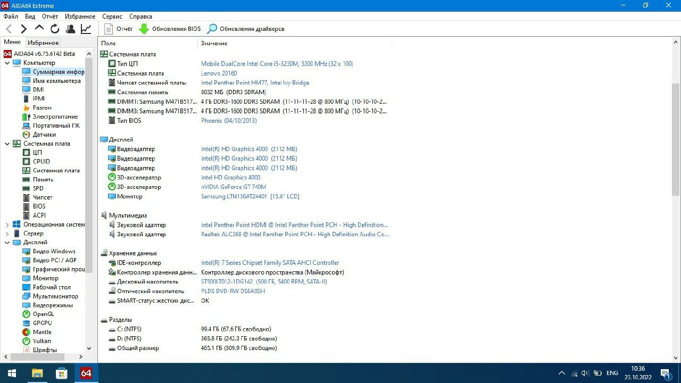Open the Mobile DualCore Intel Core i5-3230M link
Viewport: 681px width, 383px height.
[x=277, y=64]
